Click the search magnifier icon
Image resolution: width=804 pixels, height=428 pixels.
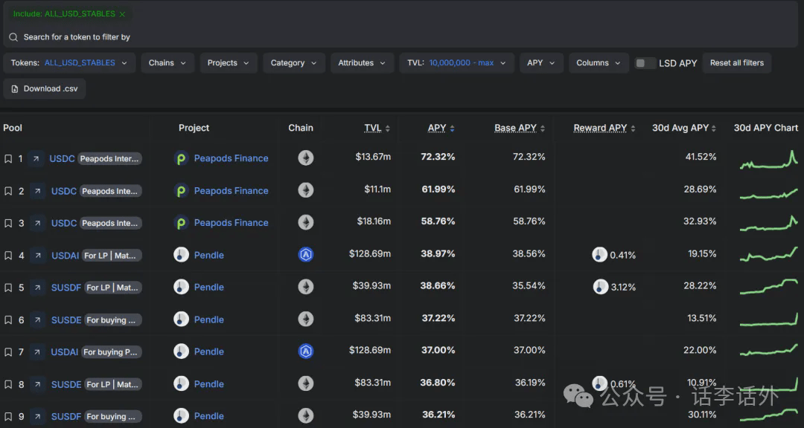tap(13, 37)
